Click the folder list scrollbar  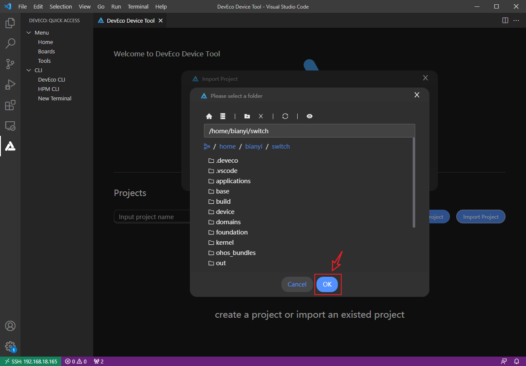point(414,182)
